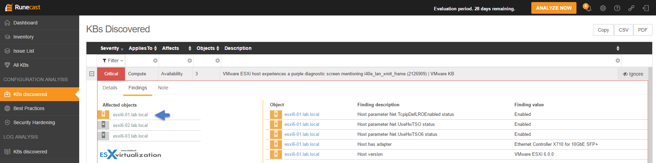This screenshot has width=656, height=163.
Task: Click the Best Practices globe icon
Action: [x=7, y=108]
